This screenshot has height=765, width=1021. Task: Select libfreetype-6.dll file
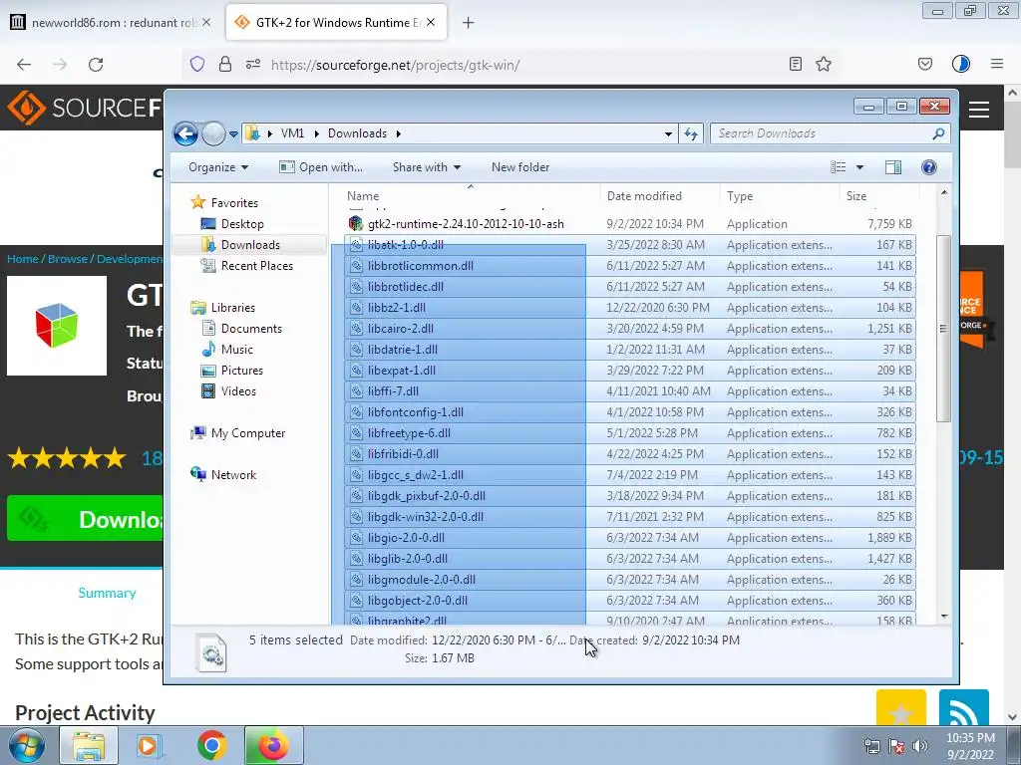630,433
